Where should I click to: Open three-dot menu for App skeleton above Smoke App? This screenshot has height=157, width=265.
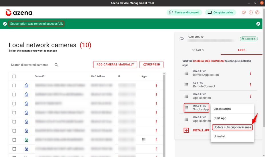(x=251, y=96)
